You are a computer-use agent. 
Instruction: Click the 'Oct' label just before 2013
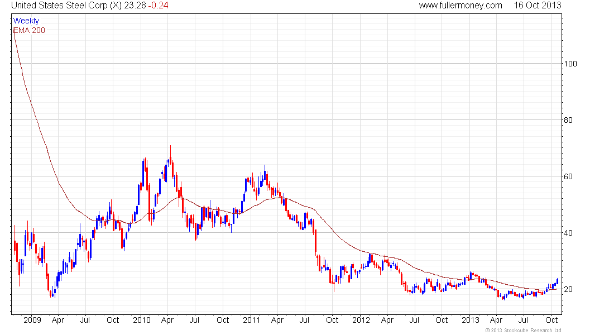tap(442, 320)
